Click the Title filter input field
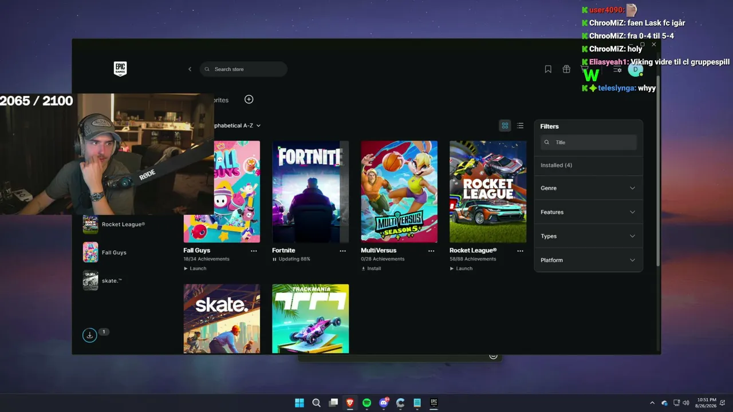 click(x=588, y=142)
